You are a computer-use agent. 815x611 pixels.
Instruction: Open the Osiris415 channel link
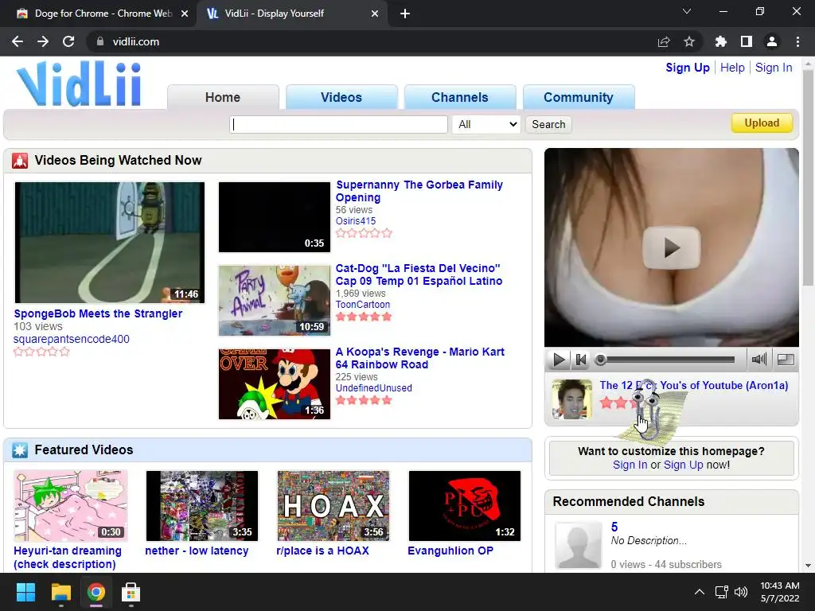pyautogui.click(x=356, y=221)
